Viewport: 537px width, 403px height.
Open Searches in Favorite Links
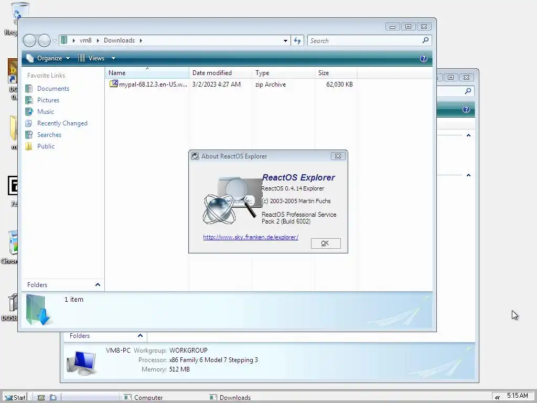point(49,135)
